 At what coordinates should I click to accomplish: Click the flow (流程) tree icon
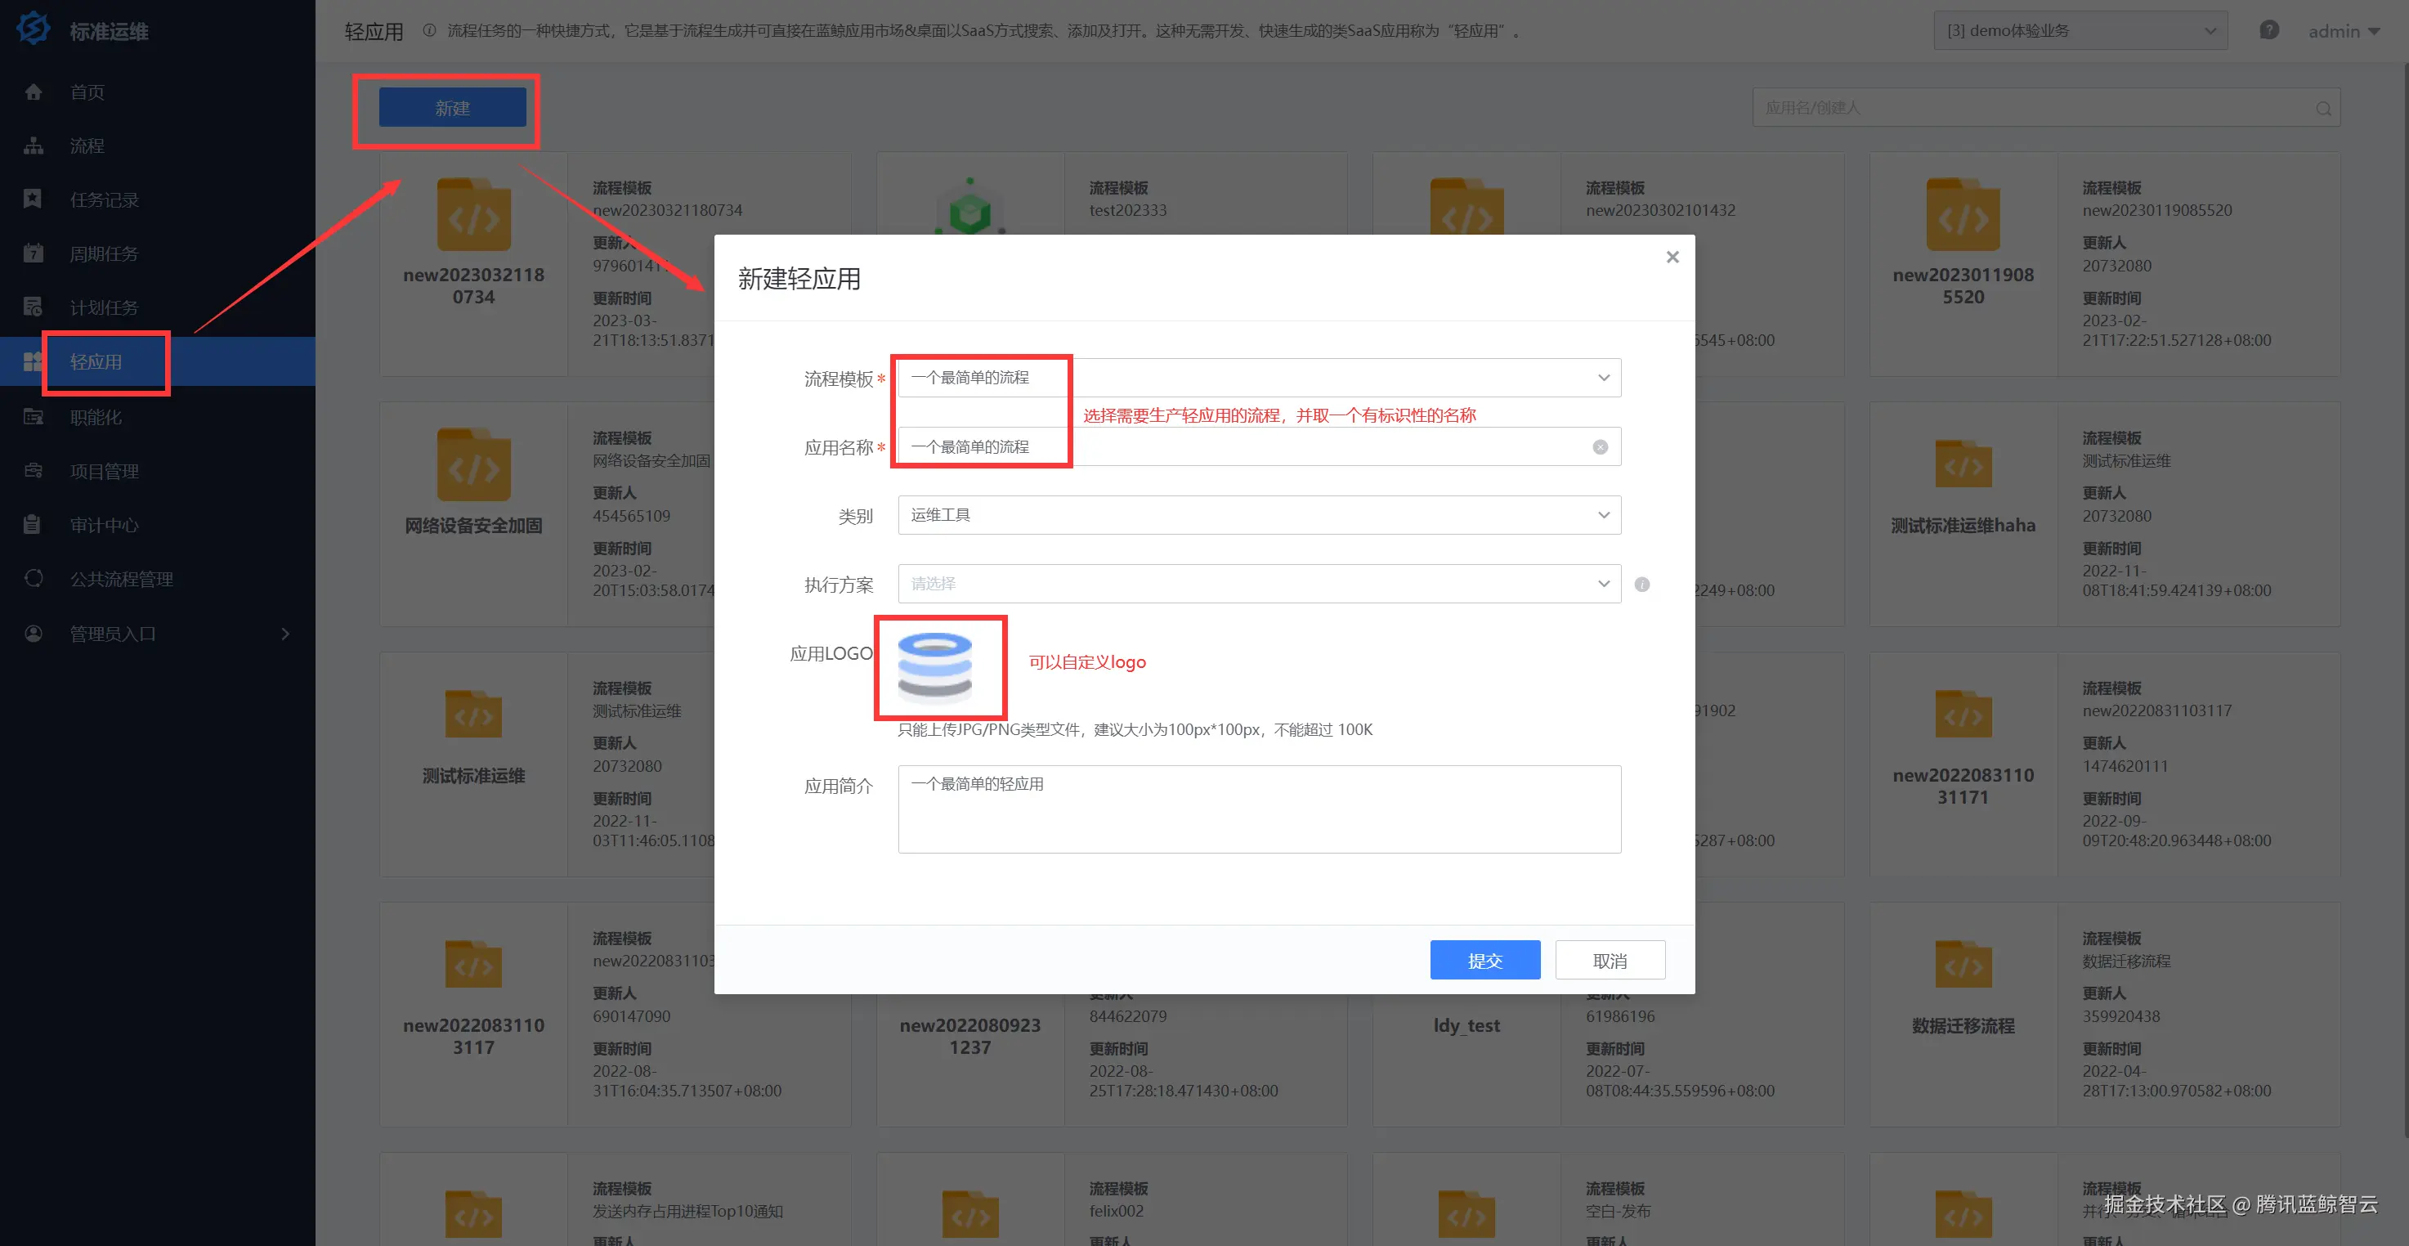[34, 146]
